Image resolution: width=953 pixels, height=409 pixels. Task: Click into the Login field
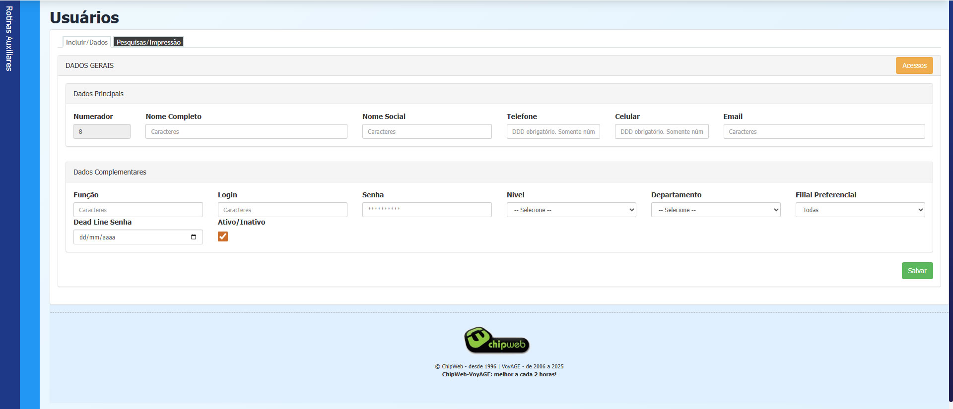pos(282,210)
